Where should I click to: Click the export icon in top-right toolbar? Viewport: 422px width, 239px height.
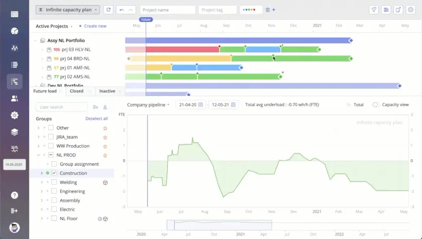[x=398, y=10]
